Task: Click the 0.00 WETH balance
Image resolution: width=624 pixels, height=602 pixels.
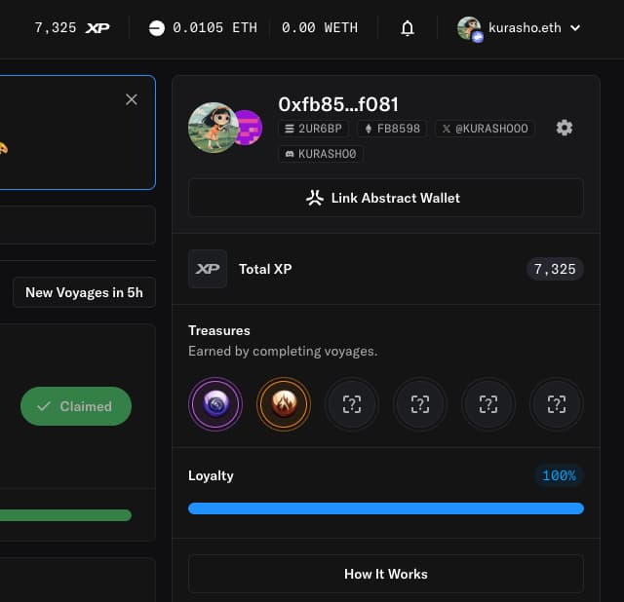Action: 319,28
